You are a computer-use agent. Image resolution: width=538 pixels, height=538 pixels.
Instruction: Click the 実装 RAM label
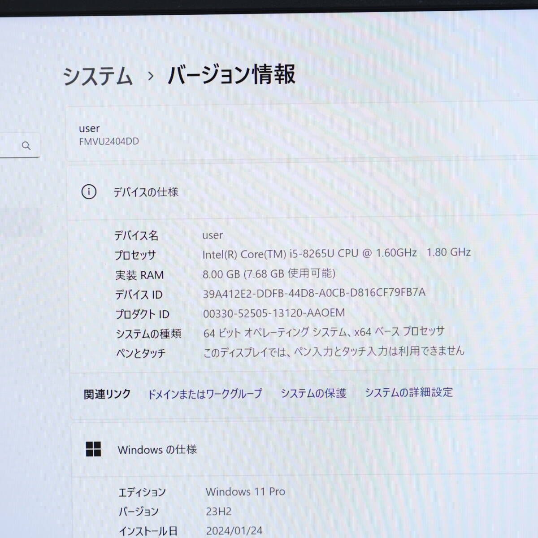[x=139, y=275]
